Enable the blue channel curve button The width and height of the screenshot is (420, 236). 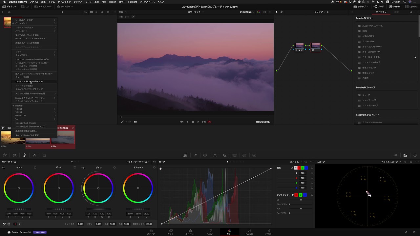pyautogui.click(x=306, y=168)
